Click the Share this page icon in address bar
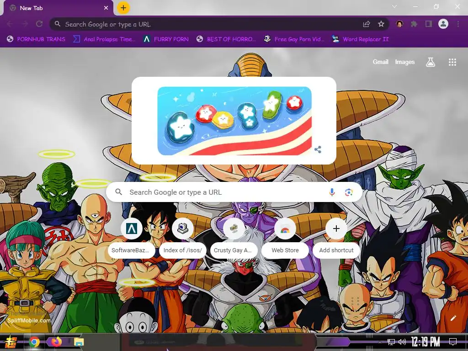The width and height of the screenshot is (468, 351). point(367,24)
